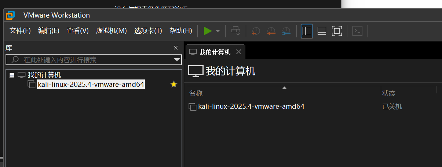Open the 帮助(H) menu
The width and height of the screenshot is (442, 167).
coord(180,31)
